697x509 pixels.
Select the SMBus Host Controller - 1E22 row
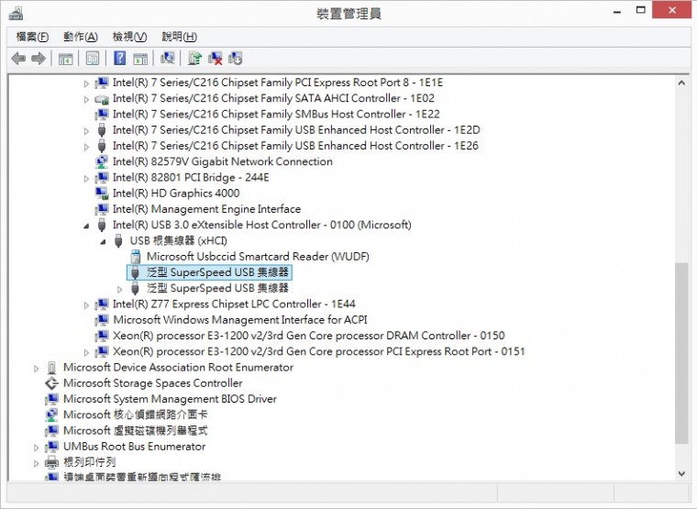pos(276,115)
